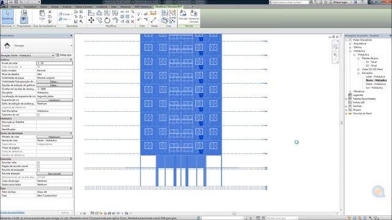Click Editar button for Visibilidade/Sobreposição
392x220 pixels.
coord(55,82)
